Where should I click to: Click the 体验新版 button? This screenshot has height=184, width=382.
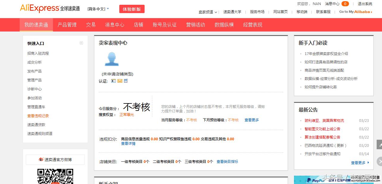tap(132, 9)
